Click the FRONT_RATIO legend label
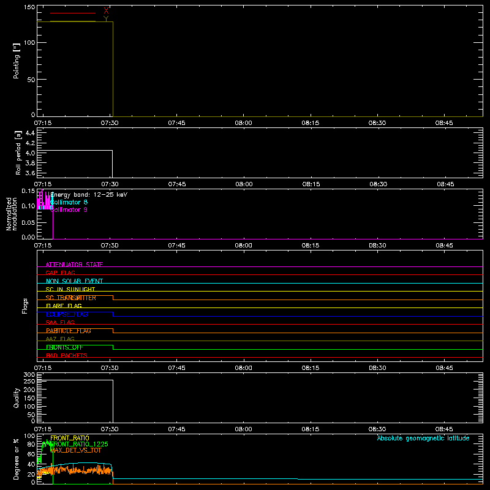The width and height of the screenshot is (490, 490). click(x=70, y=438)
